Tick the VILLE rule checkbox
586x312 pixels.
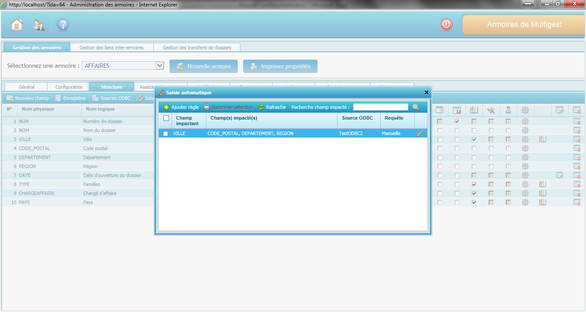click(166, 134)
